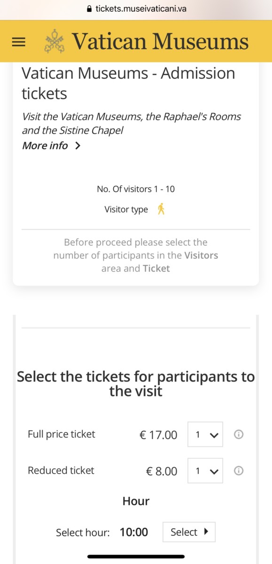Click the € 8.00 reduced price amount

(x=162, y=471)
